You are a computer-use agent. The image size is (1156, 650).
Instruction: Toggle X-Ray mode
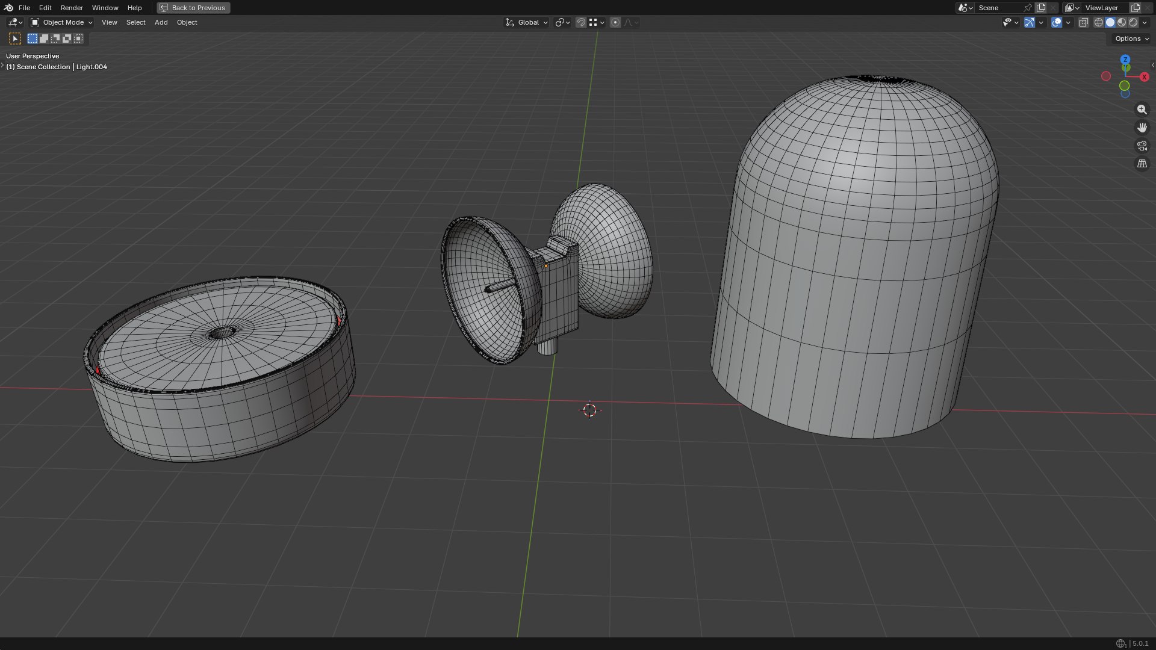(x=1083, y=22)
